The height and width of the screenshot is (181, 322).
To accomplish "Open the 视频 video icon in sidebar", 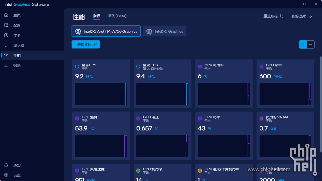I will (6, 65).
